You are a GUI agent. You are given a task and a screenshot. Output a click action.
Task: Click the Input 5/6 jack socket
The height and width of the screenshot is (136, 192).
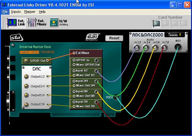click(x=97, y=92)
